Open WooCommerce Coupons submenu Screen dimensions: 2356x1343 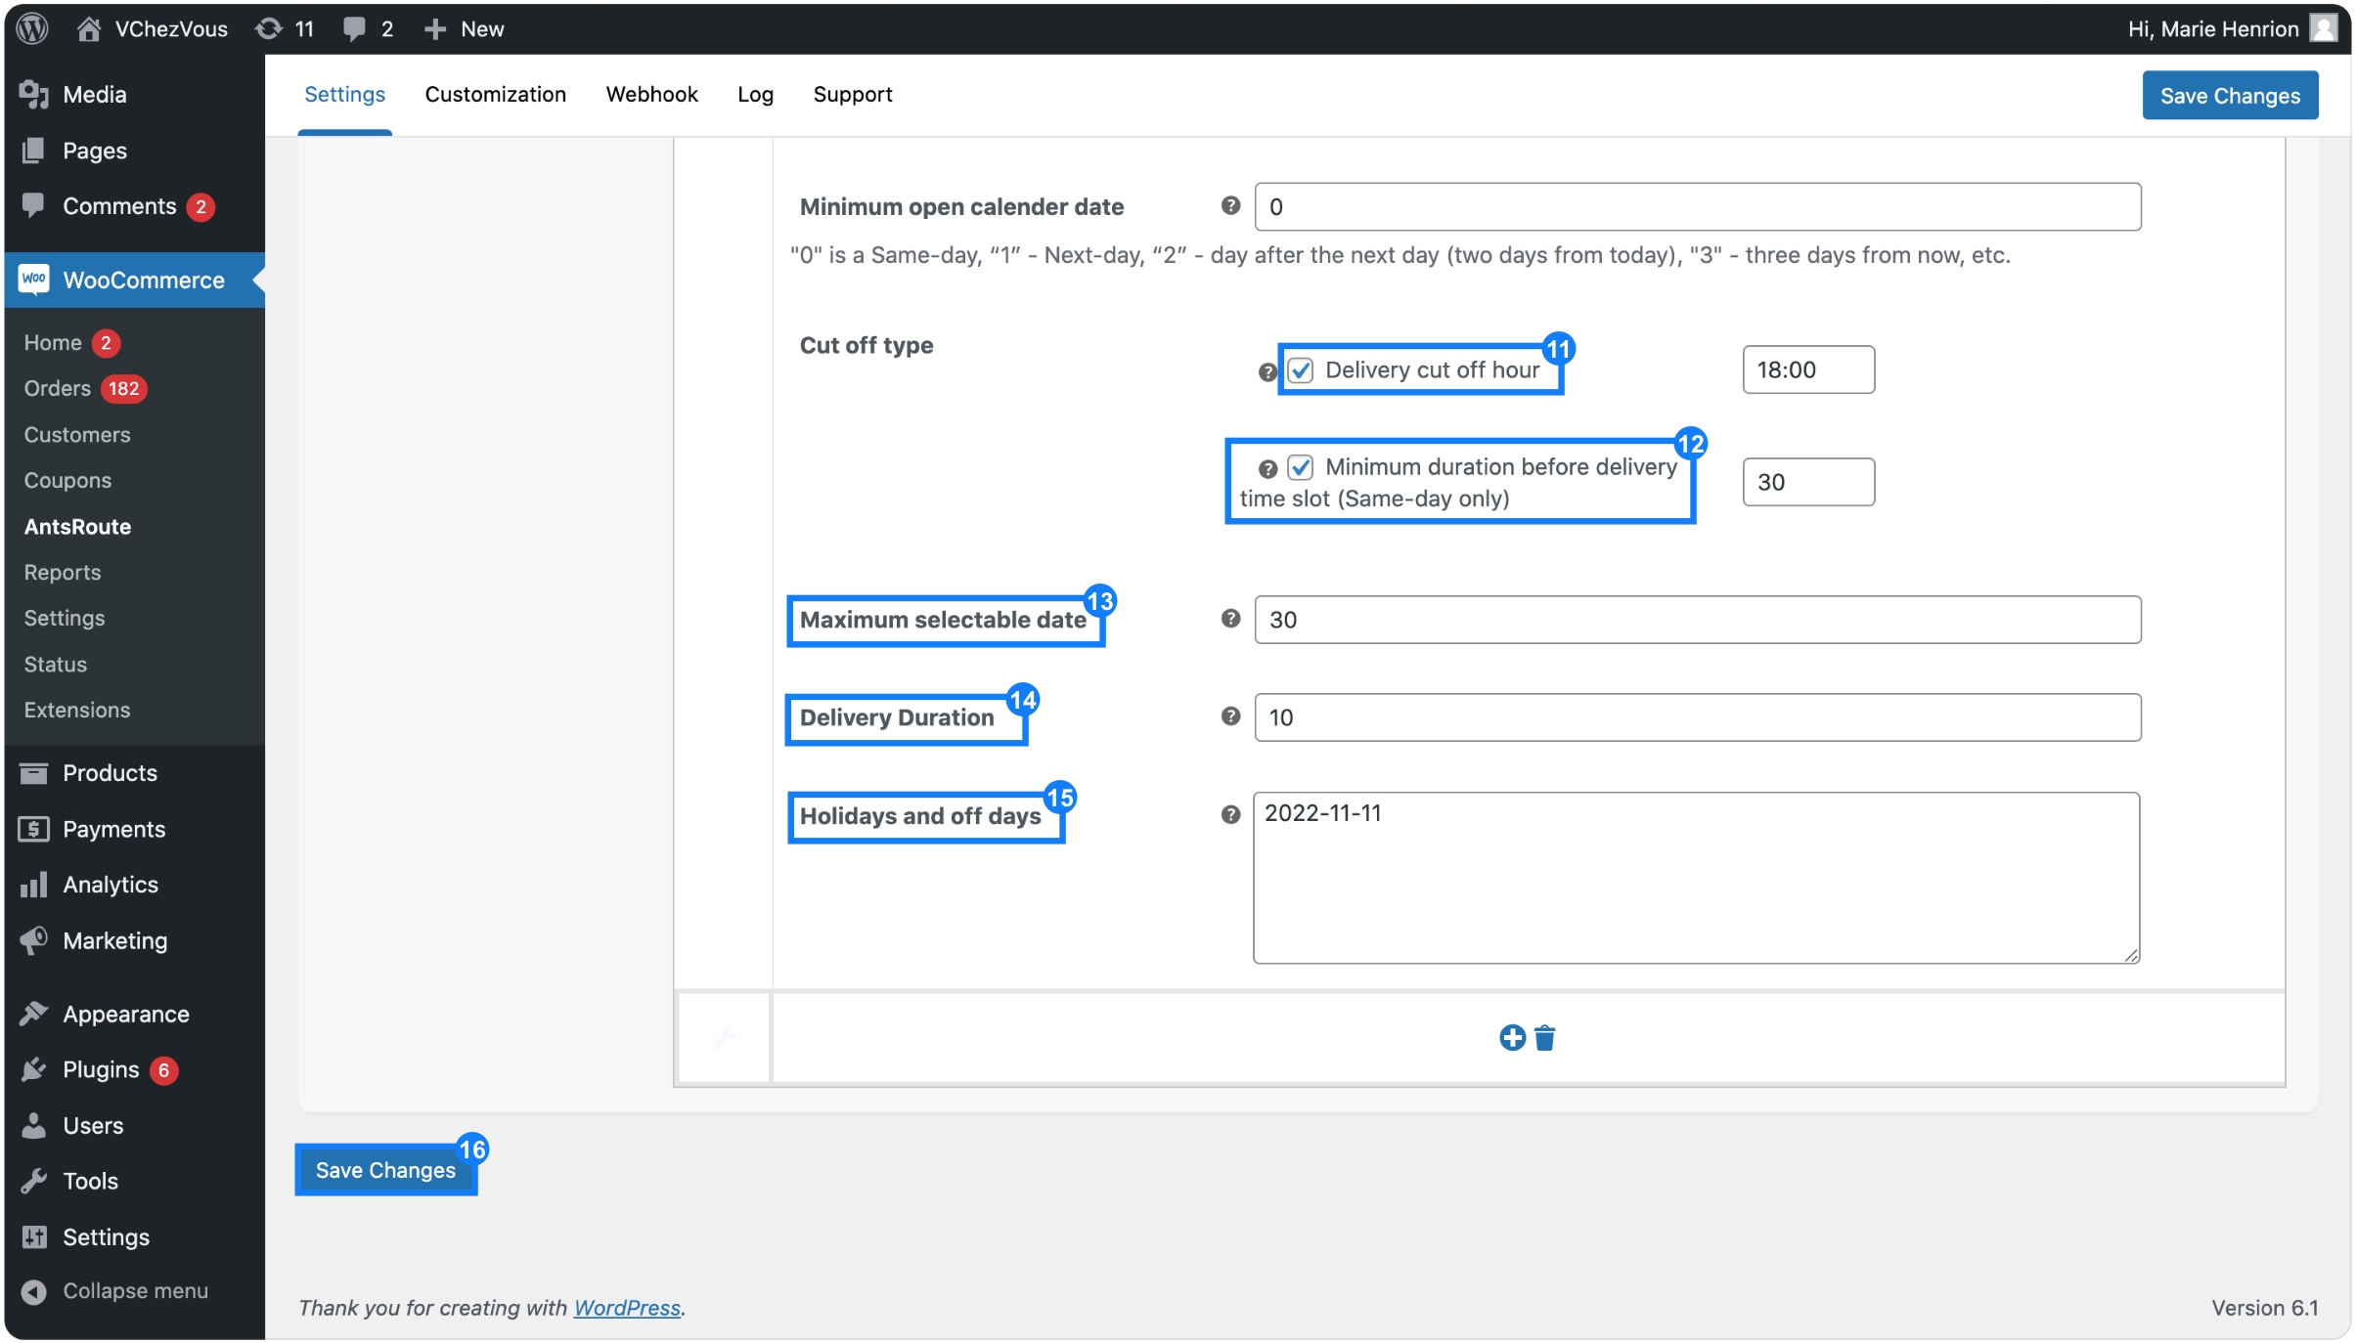[x=67, y=480]
